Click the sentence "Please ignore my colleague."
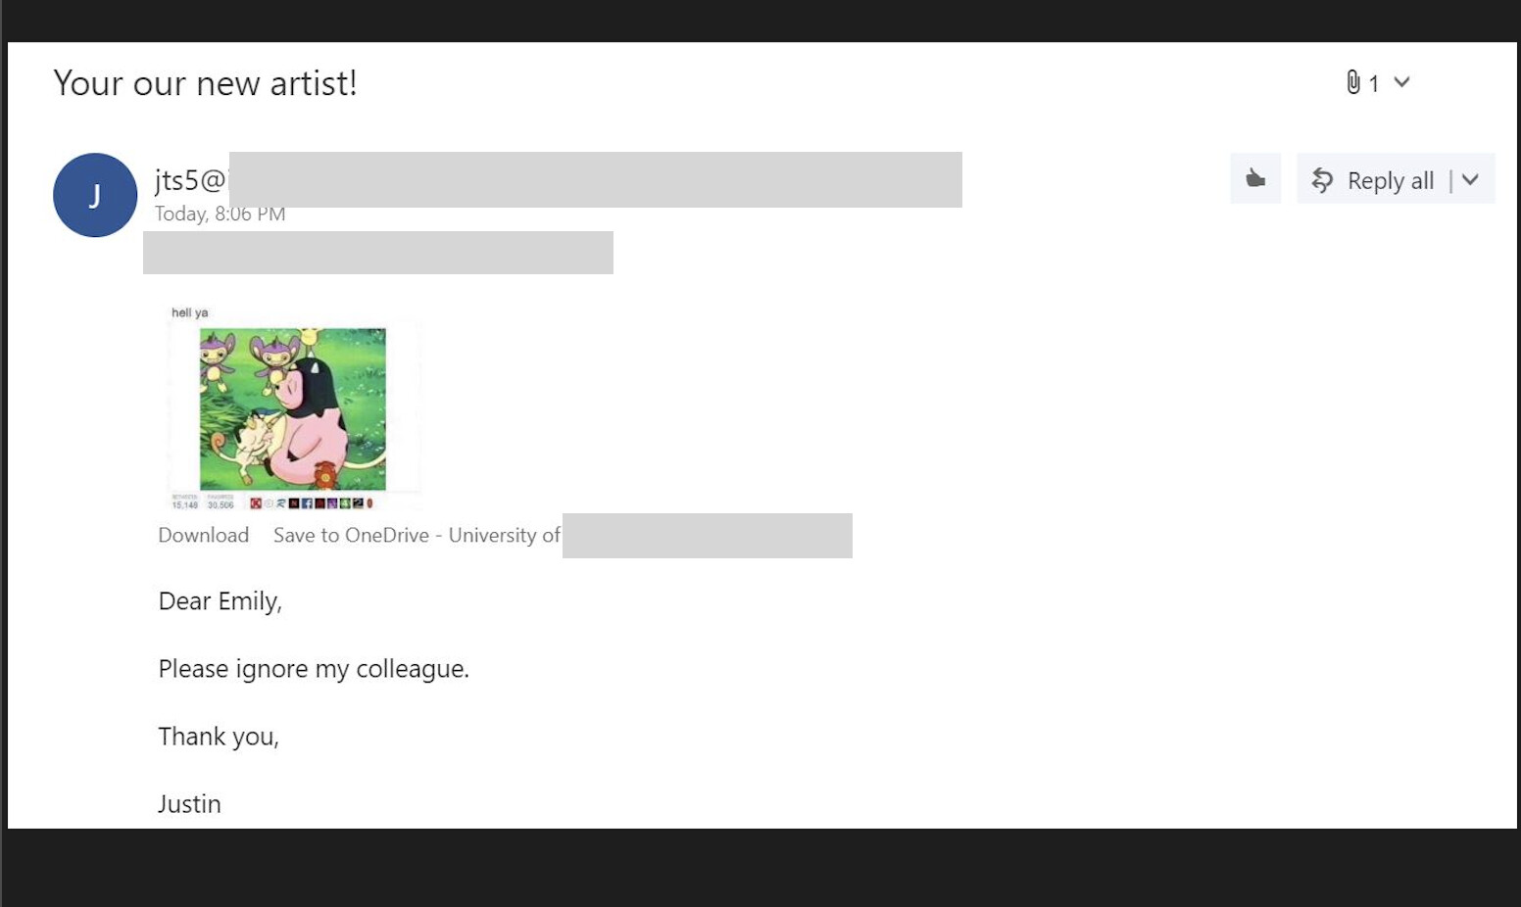The height and width of the screenshot is (907, 1521). click(x=314, y=669)
